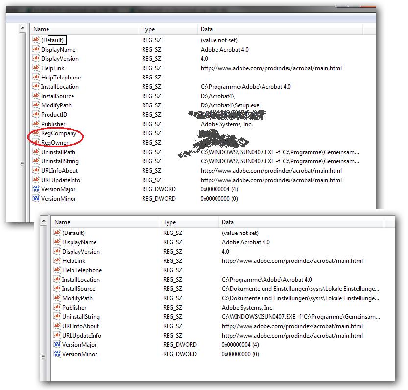The image size is (408, 390).
Task: Click the scrollbar thumb grip in lower window
Action: pyautogui.click(x=44, y=356)
